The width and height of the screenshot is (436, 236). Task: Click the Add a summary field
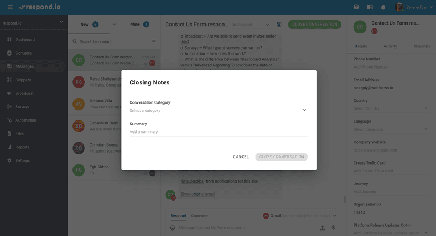coord(219,132)
